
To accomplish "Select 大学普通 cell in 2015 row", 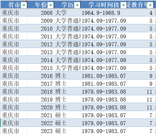I will (x=67, y=68).
